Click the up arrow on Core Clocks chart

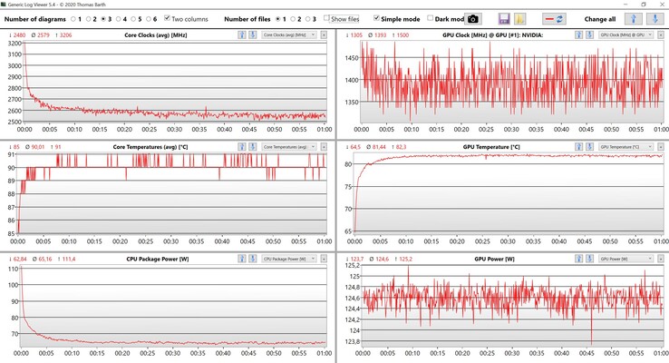pyautogui.click(x=242, y=35)
